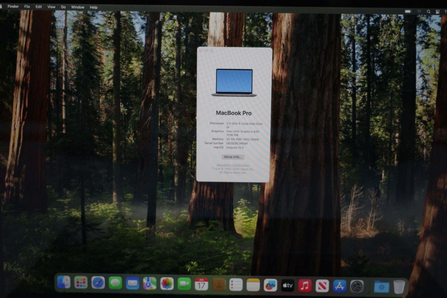Open the Finder menu in the menu bar
Screen dimensions: 447x298
pyautogui.click(x=13, y=6)
